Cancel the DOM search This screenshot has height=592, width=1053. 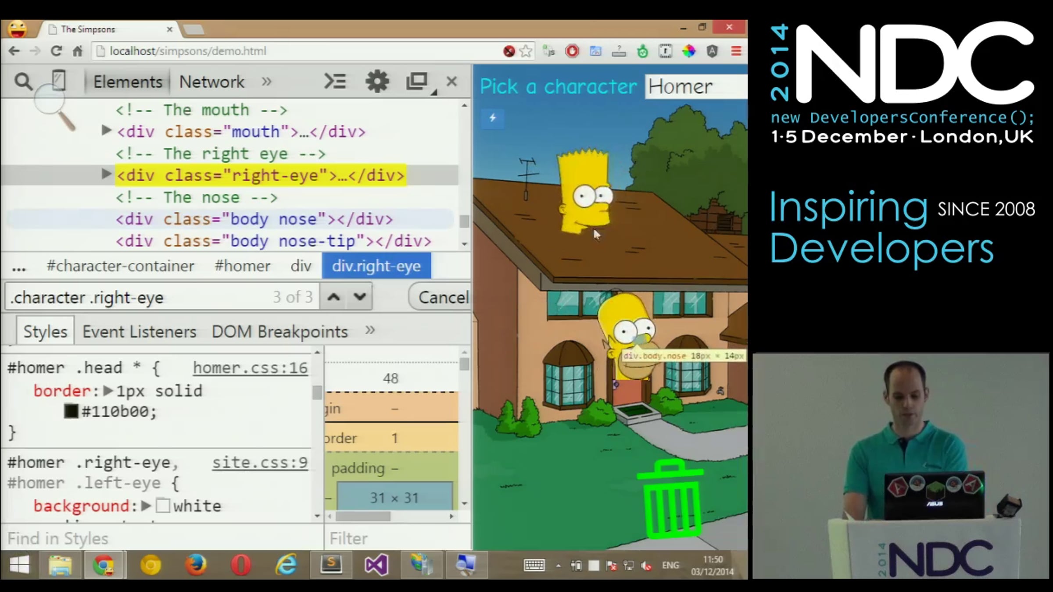point(441,297)
